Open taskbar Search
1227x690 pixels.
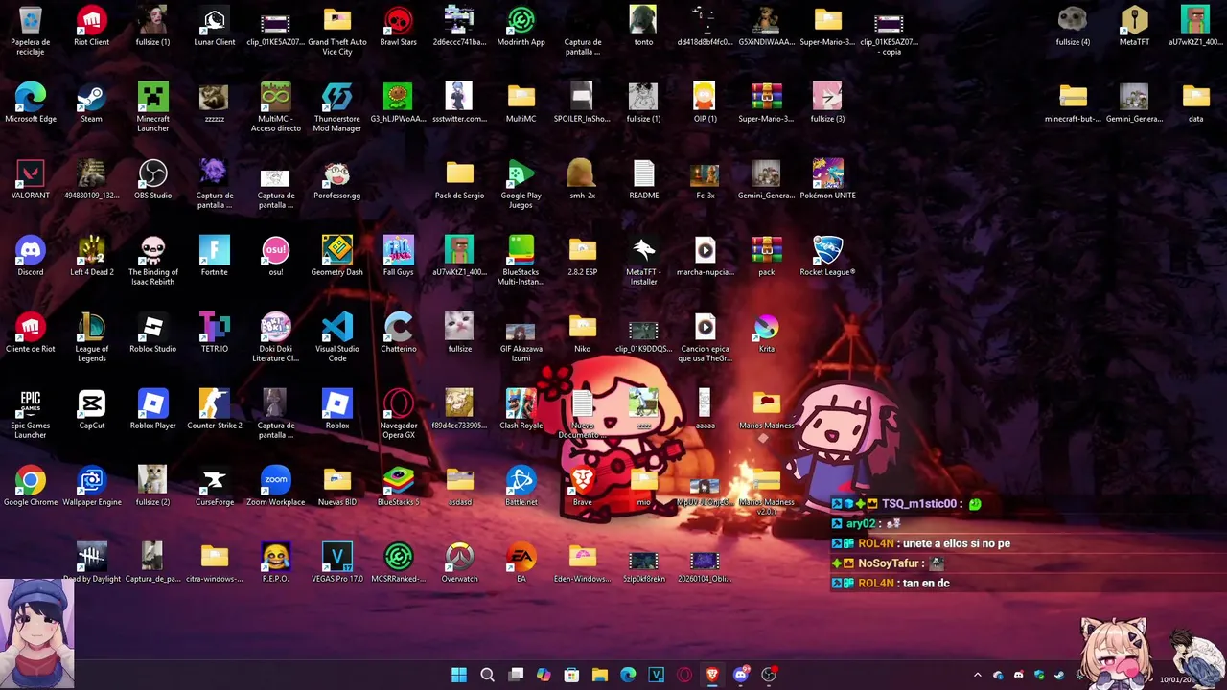tap(487, 675)
